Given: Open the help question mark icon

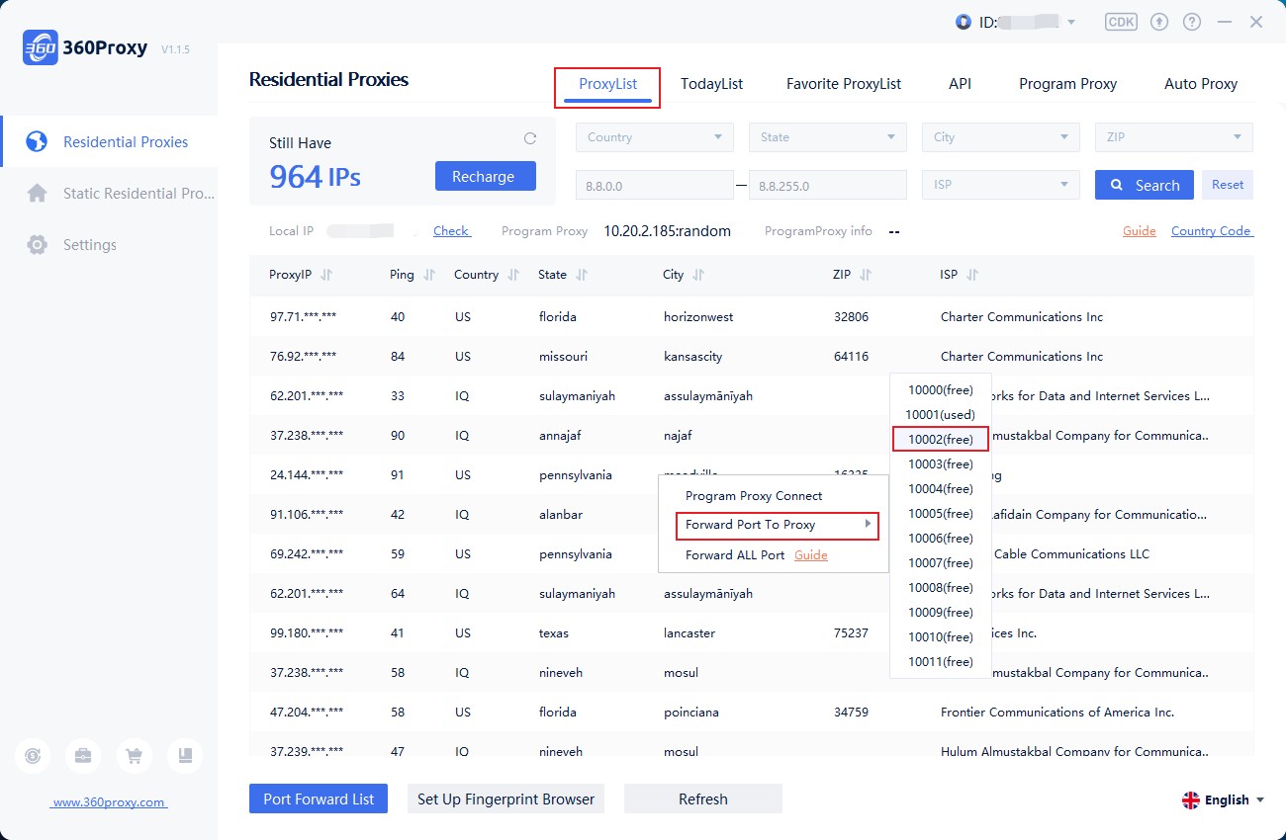Looking at the screenshot, I should pyautogui.click(x=1192, y=22).
